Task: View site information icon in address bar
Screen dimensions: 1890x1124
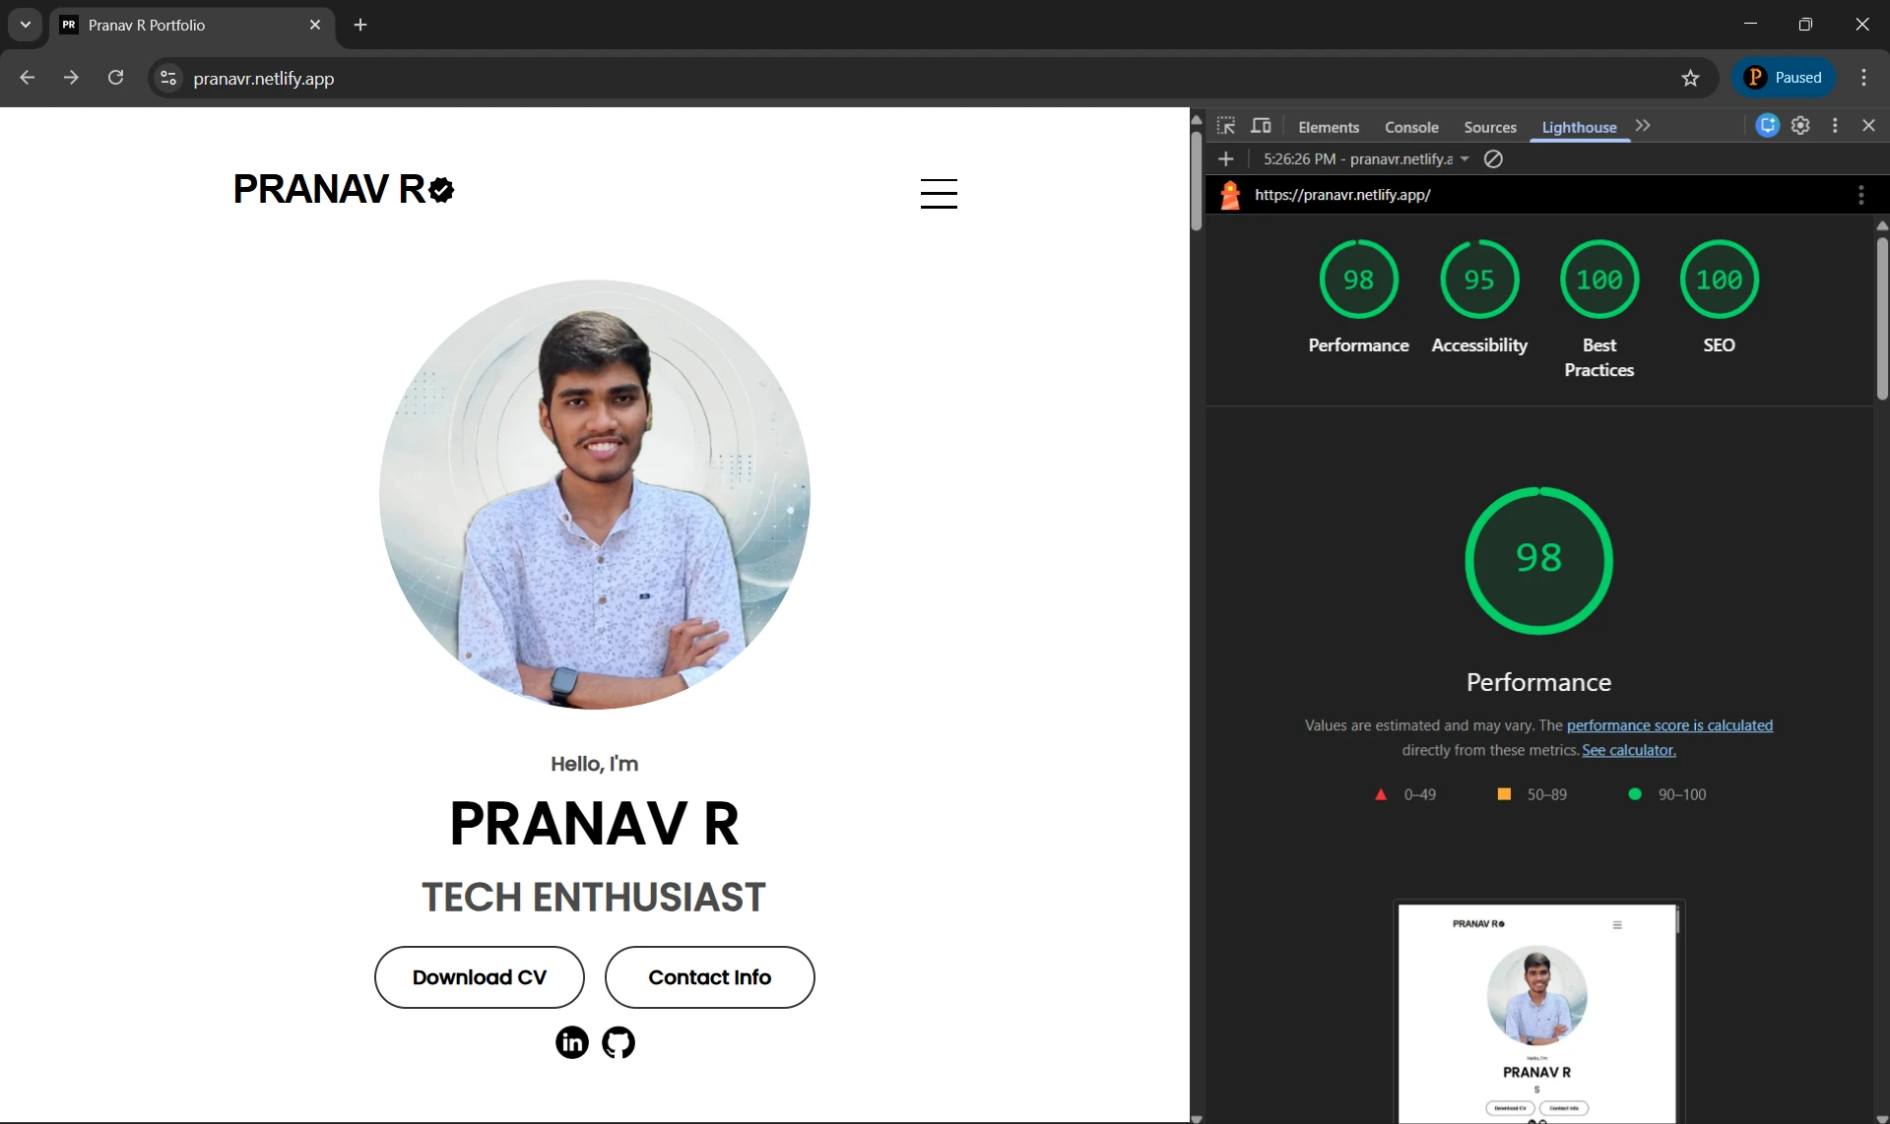Action: pyautogui.click(x=168, y=78)
